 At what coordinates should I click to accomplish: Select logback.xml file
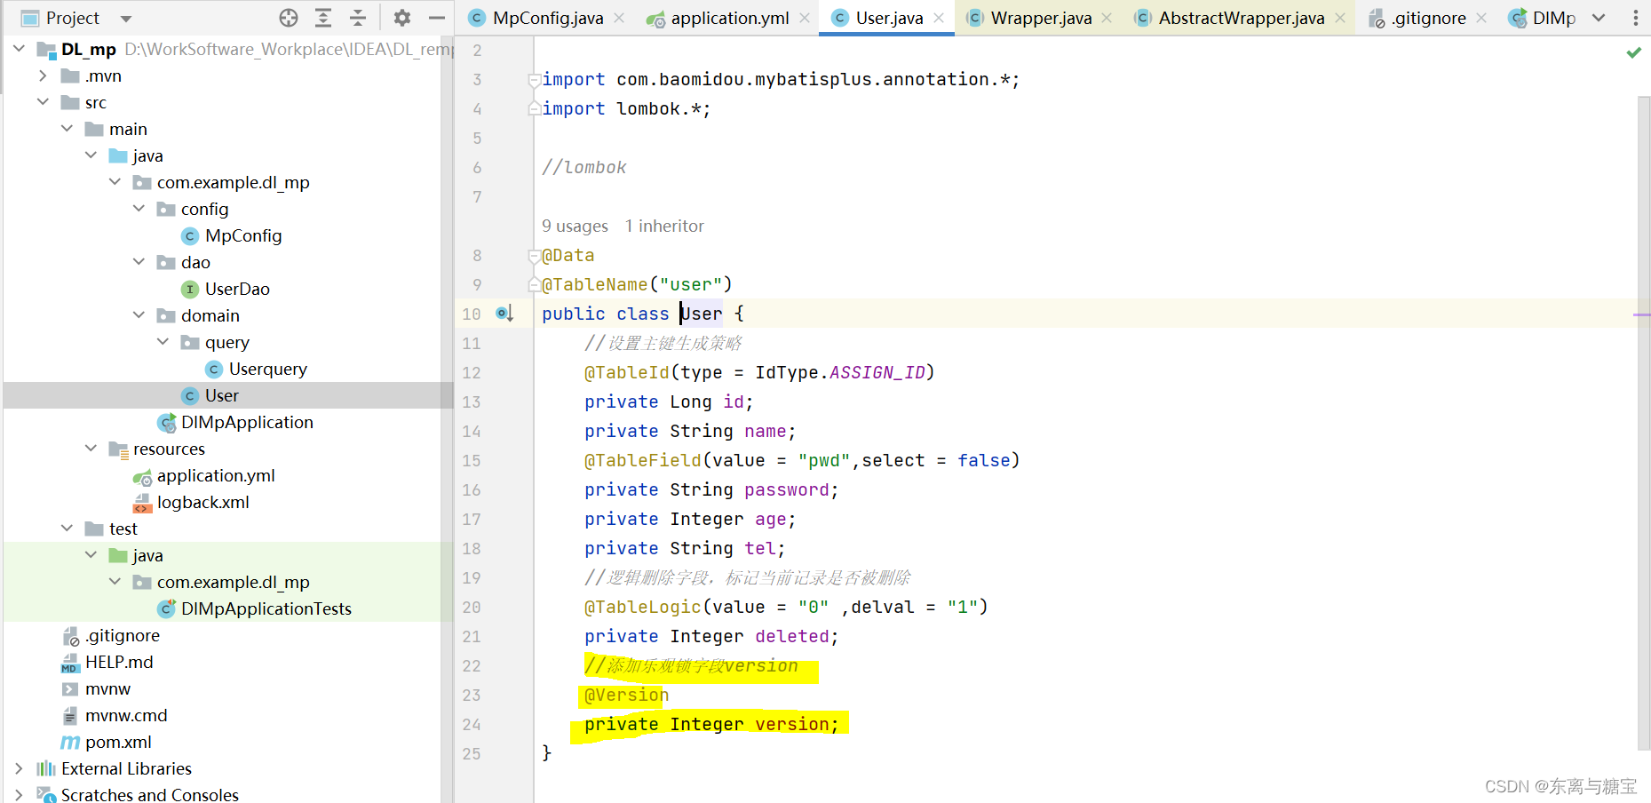pos(202,502)
